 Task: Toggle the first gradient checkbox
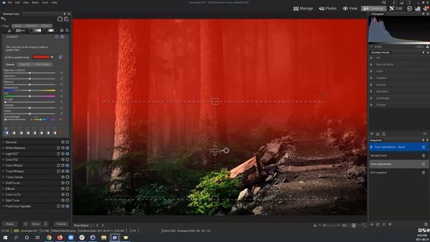coord(6,128)
